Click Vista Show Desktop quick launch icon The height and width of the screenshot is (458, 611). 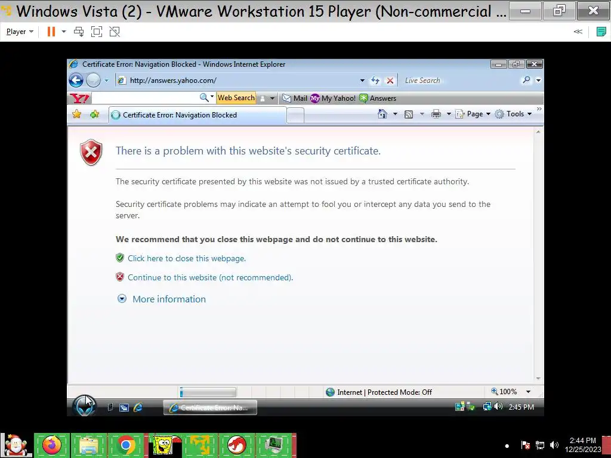110,407
